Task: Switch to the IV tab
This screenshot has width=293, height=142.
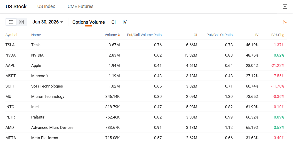Action: click(125, 22)
